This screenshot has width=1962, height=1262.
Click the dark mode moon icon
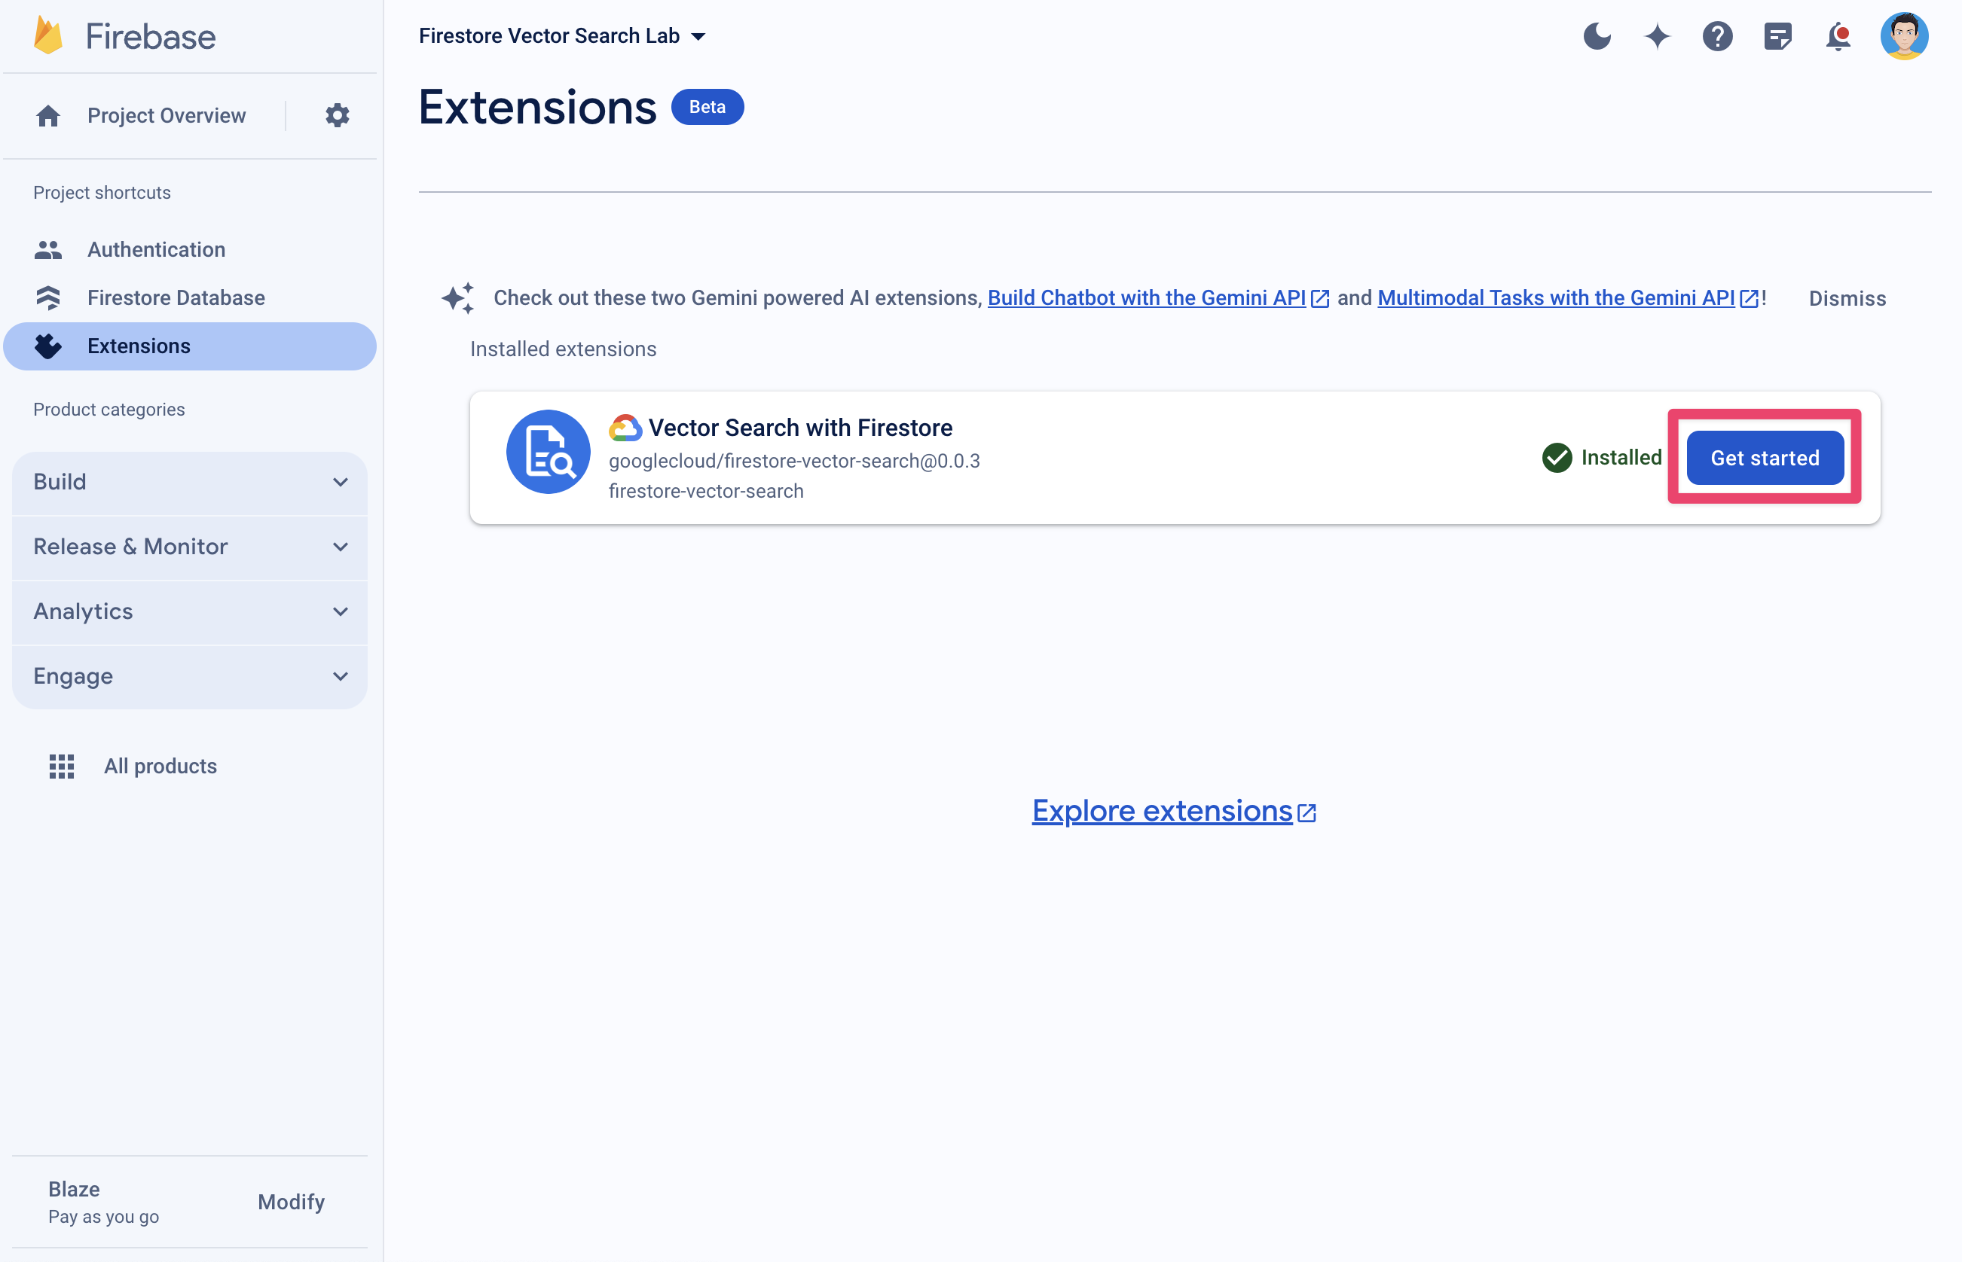(x=1597, y=35)
